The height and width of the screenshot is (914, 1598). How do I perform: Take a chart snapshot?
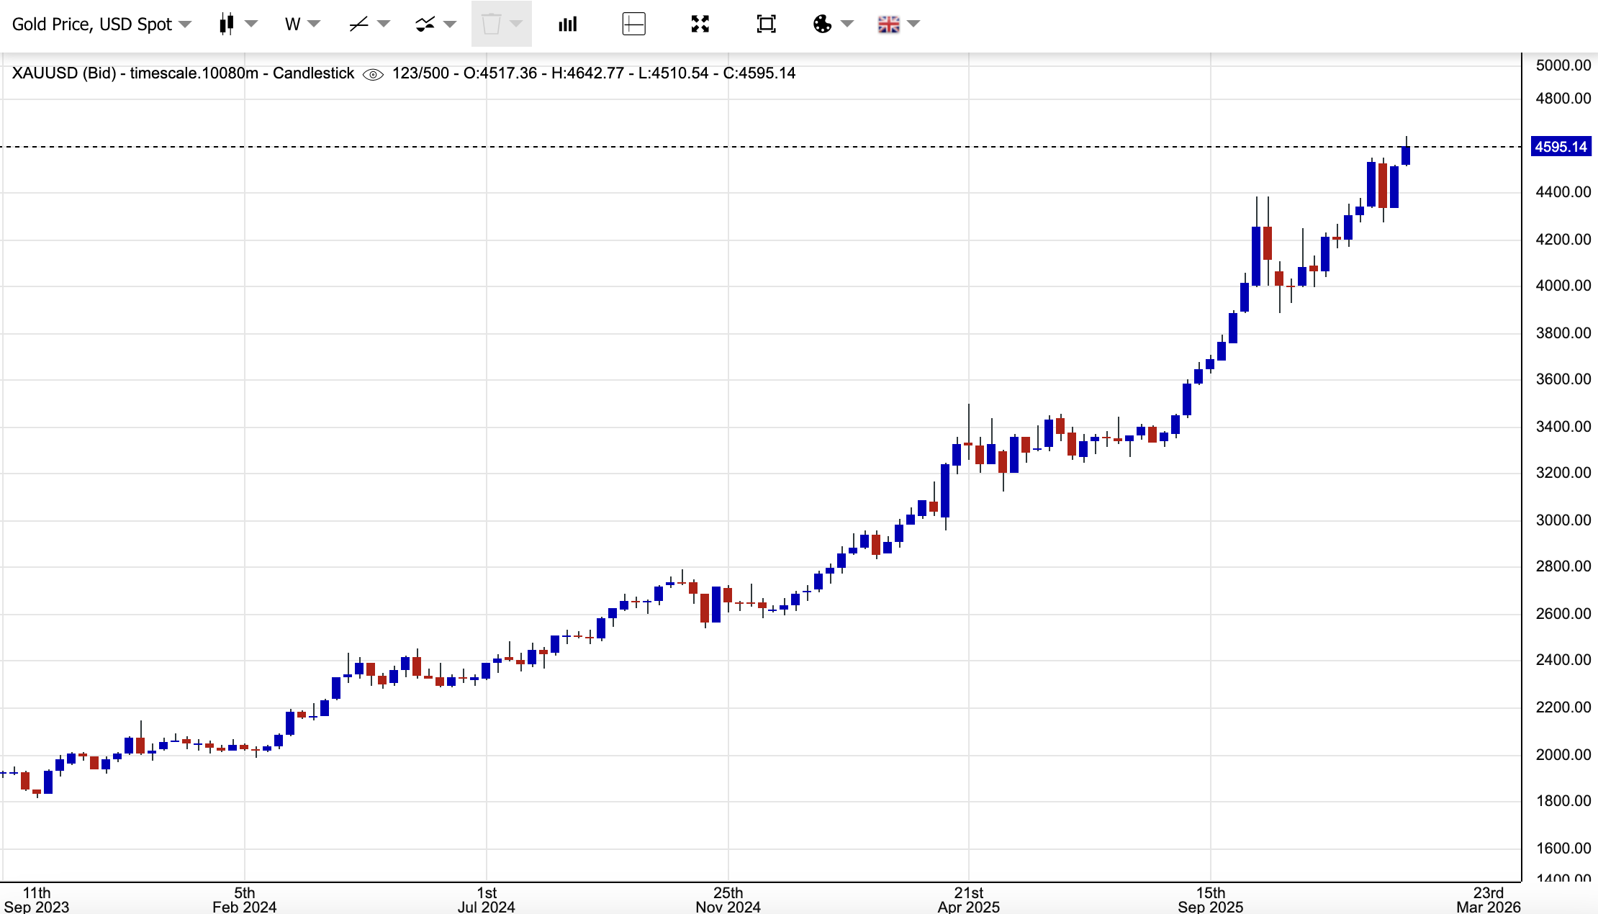(765, 24)
